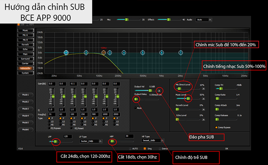Open the Music tab in sidebar
The width and height of the screenshot is (268, 165).
25,30
